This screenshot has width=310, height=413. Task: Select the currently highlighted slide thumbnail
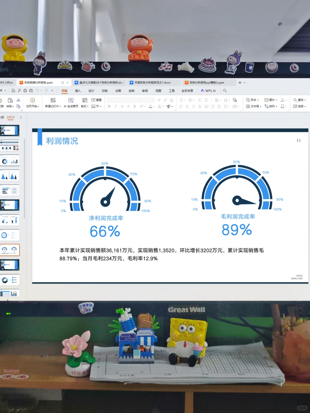(10, 250)
